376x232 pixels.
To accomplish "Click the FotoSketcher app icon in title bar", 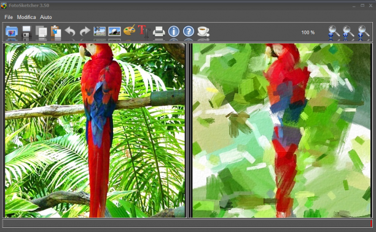I will 4,6.
